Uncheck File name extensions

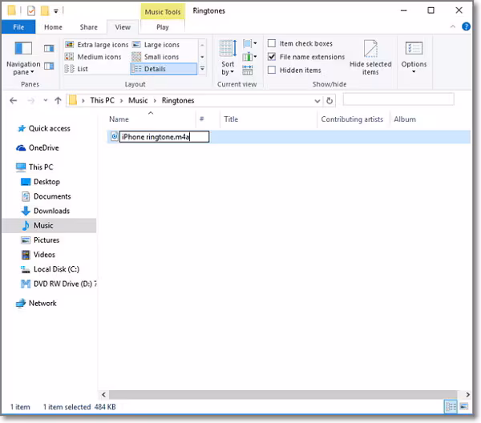point(272,57)
